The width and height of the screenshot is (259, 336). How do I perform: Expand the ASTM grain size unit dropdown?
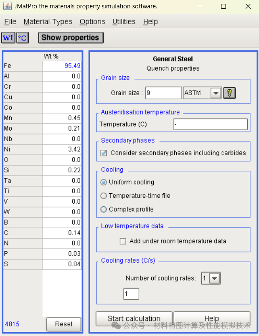pyautogui.click(x=216, y=93)
